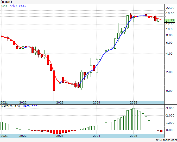The height and width of the screenshot is (142, 177).
Task: Click the tallest MACD histogram bar near 2025
Action: [x=134, y=119]
